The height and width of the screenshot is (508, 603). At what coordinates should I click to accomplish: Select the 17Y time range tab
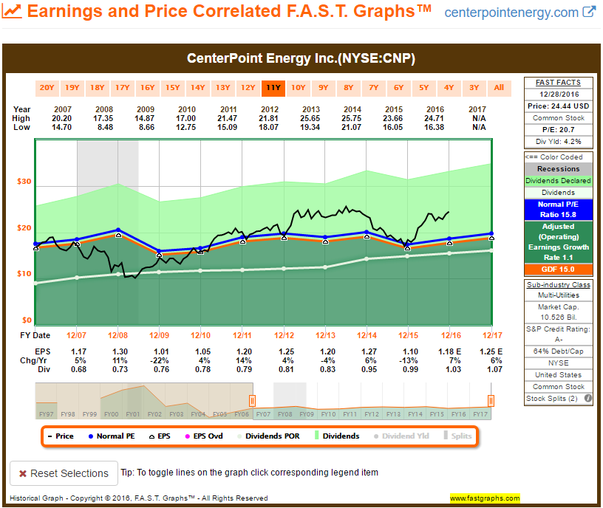pyautogui.click(x=122, y=88)
